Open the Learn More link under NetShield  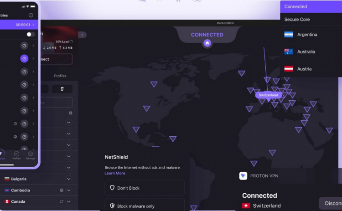[115, 173]
